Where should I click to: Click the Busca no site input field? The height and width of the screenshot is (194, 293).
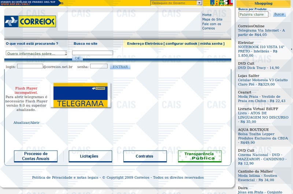(92, 53)
